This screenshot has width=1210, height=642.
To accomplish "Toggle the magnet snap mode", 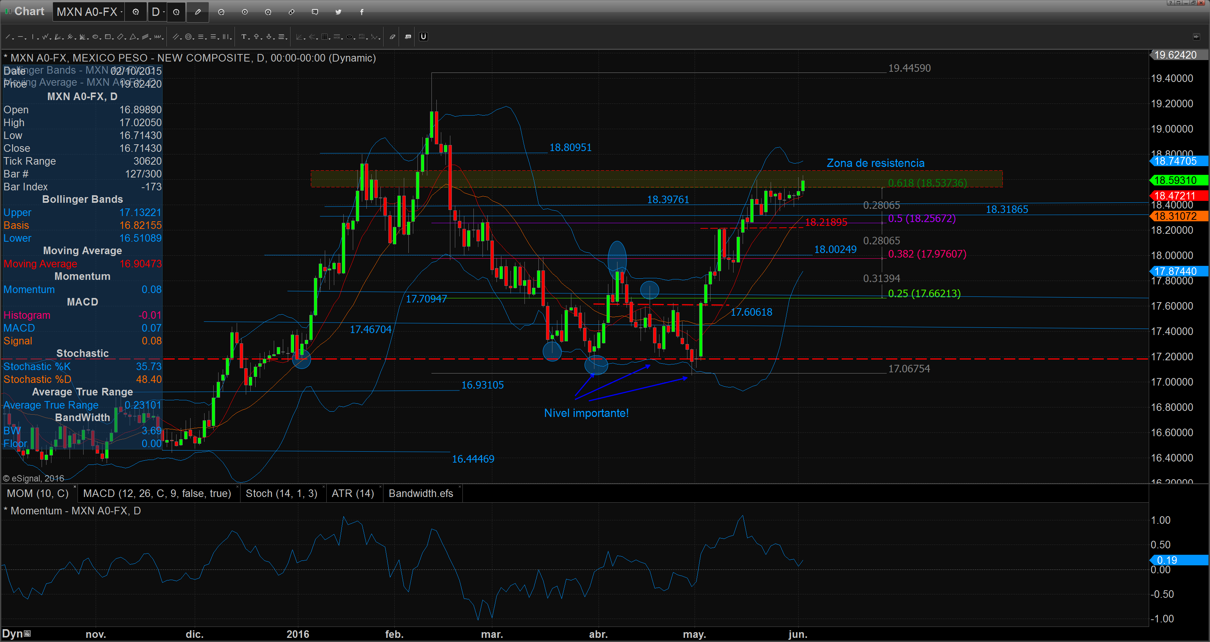I will (x=423, y=37).
